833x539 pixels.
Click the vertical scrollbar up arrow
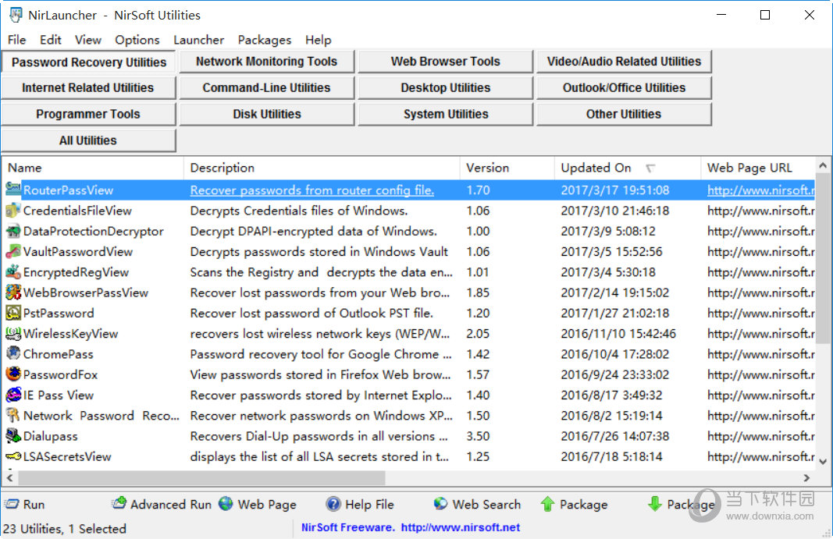pos(823,165)
